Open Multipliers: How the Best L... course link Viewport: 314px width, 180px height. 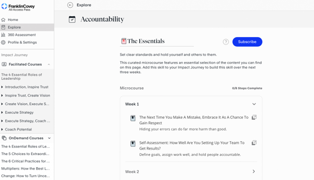pyautogui.click(x=26, y=168)
